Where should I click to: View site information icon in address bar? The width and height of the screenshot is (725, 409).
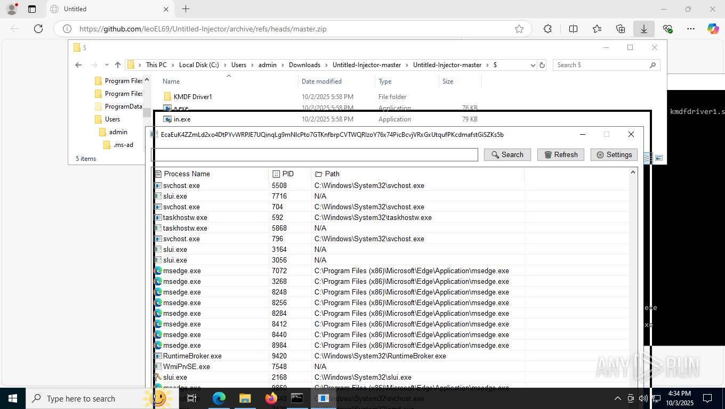coord(67,29)
